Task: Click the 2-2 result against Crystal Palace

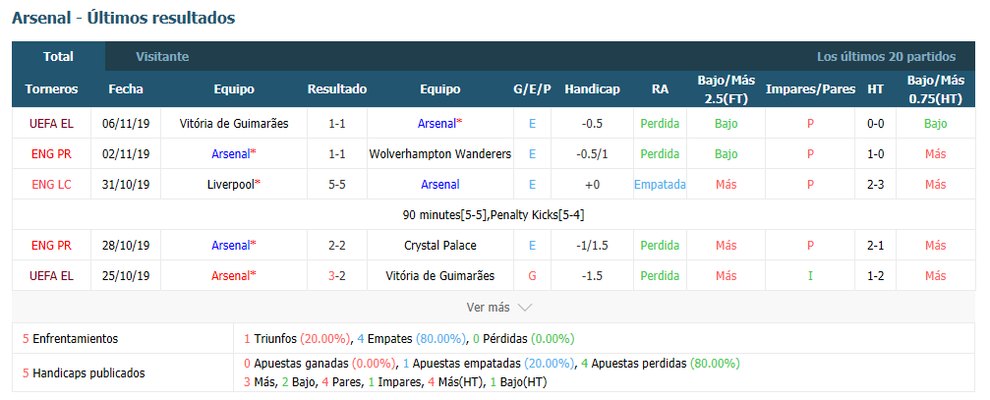Action: (337, 246)
